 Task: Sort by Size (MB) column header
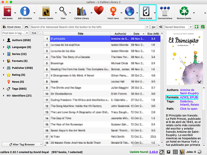tap(153, 34)
